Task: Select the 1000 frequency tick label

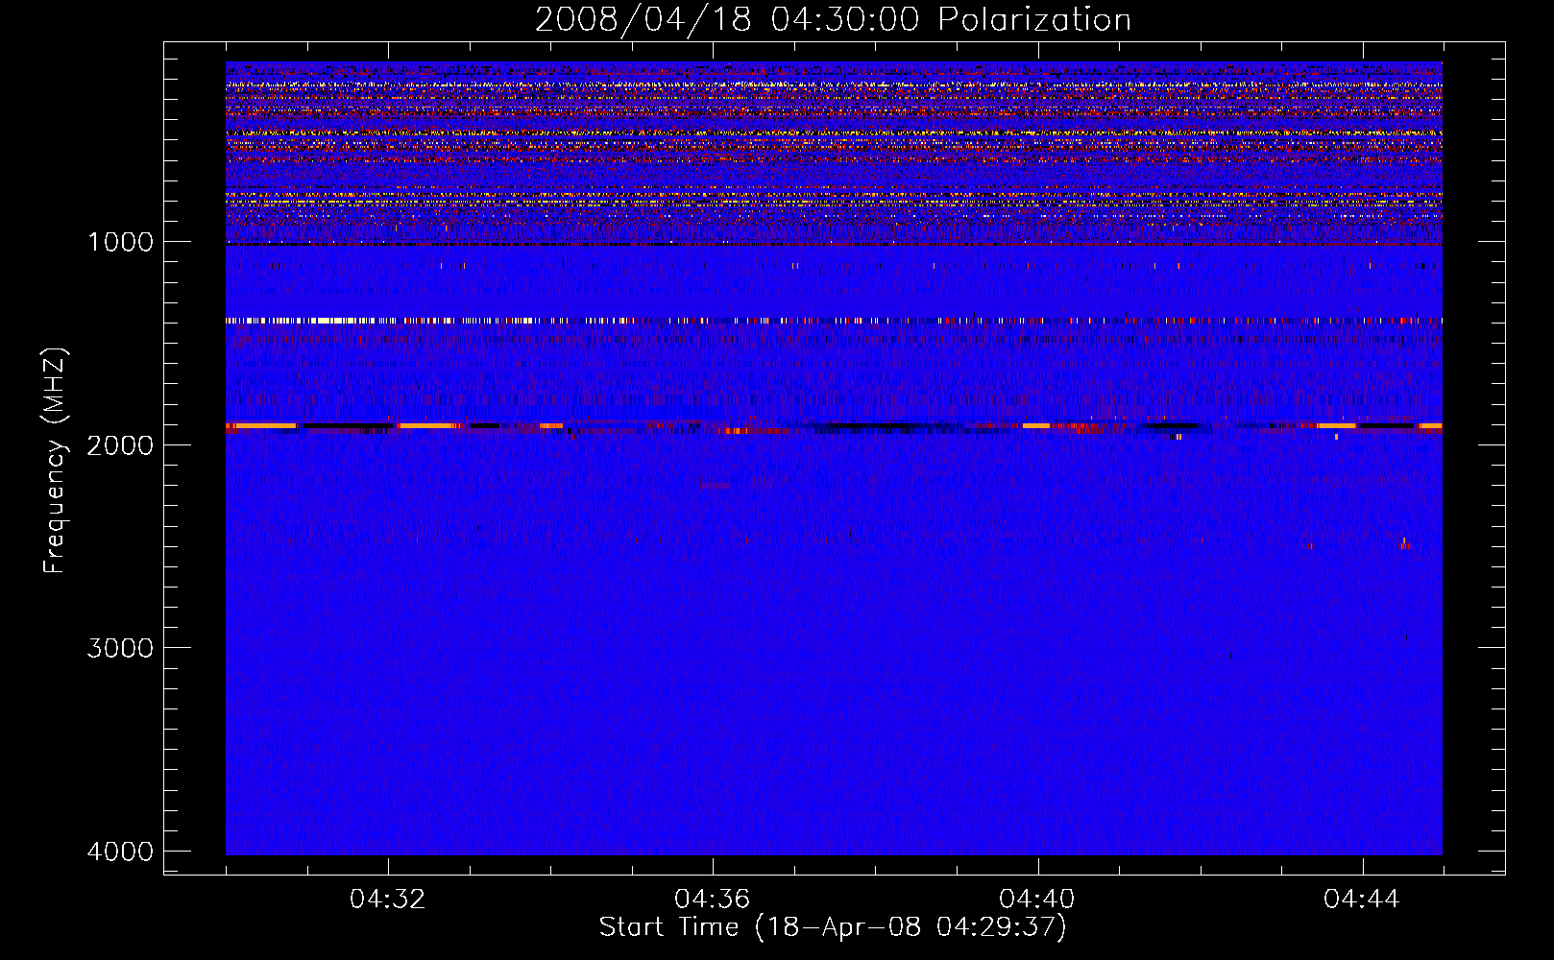Action: 120,242
